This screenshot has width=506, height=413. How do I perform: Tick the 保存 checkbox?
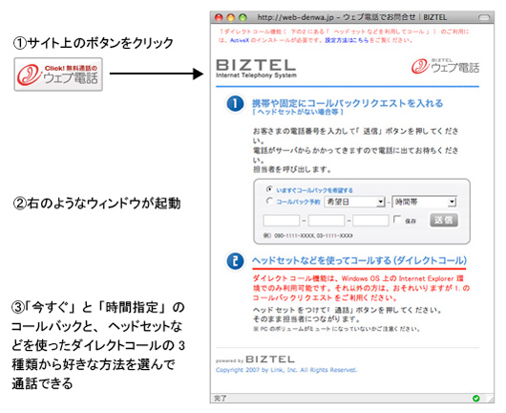[397, 219]
